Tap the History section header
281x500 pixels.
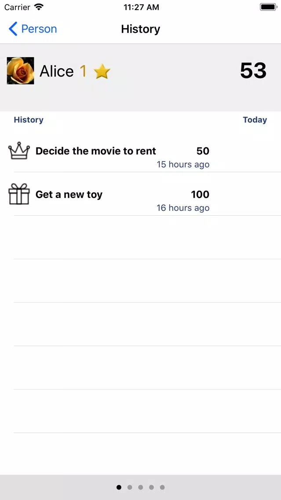[29, 120]
